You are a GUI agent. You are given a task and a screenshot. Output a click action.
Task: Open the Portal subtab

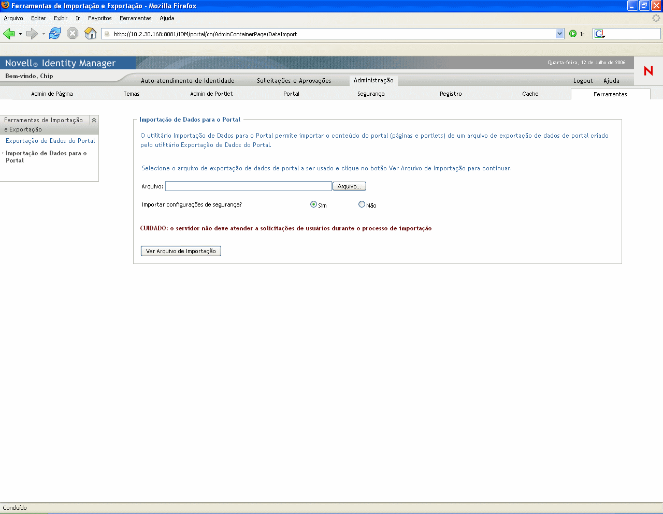pyautogui.click(x=291, y=94)
